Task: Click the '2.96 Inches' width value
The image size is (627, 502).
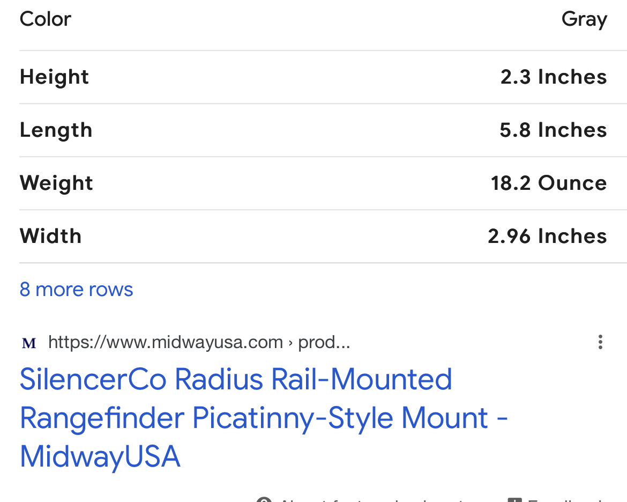Action: click(x=548, y=236)
